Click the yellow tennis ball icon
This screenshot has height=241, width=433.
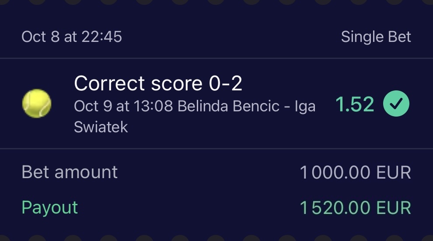(x=37, y=103)
